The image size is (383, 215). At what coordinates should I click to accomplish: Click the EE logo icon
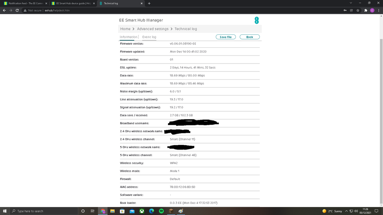(256, 20)
